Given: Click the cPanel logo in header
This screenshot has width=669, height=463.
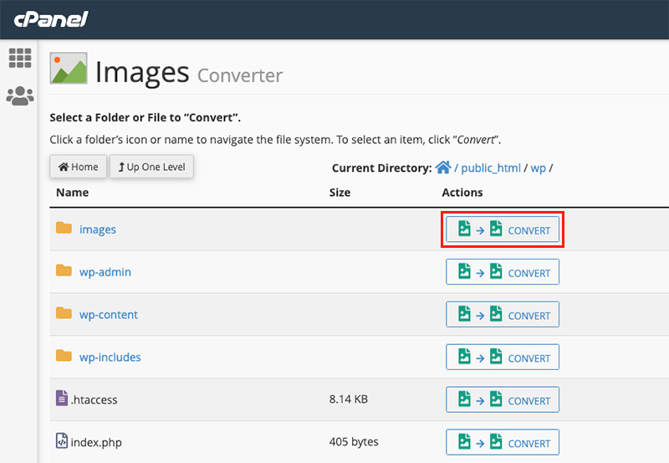Looking at the screenshot, I should (x=51, y=19).
